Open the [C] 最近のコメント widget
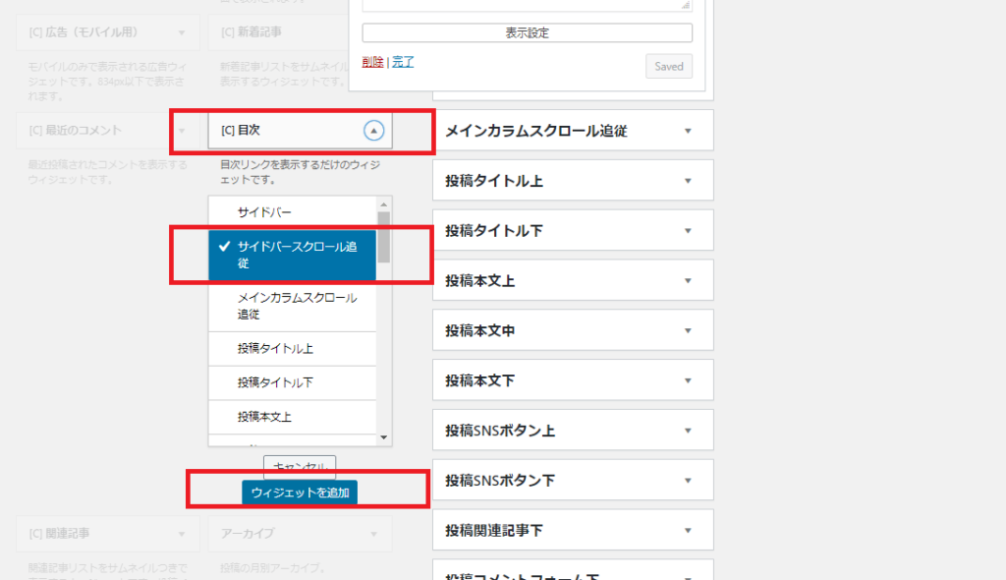Screen dimensions: 1006x580 (108, 131)
